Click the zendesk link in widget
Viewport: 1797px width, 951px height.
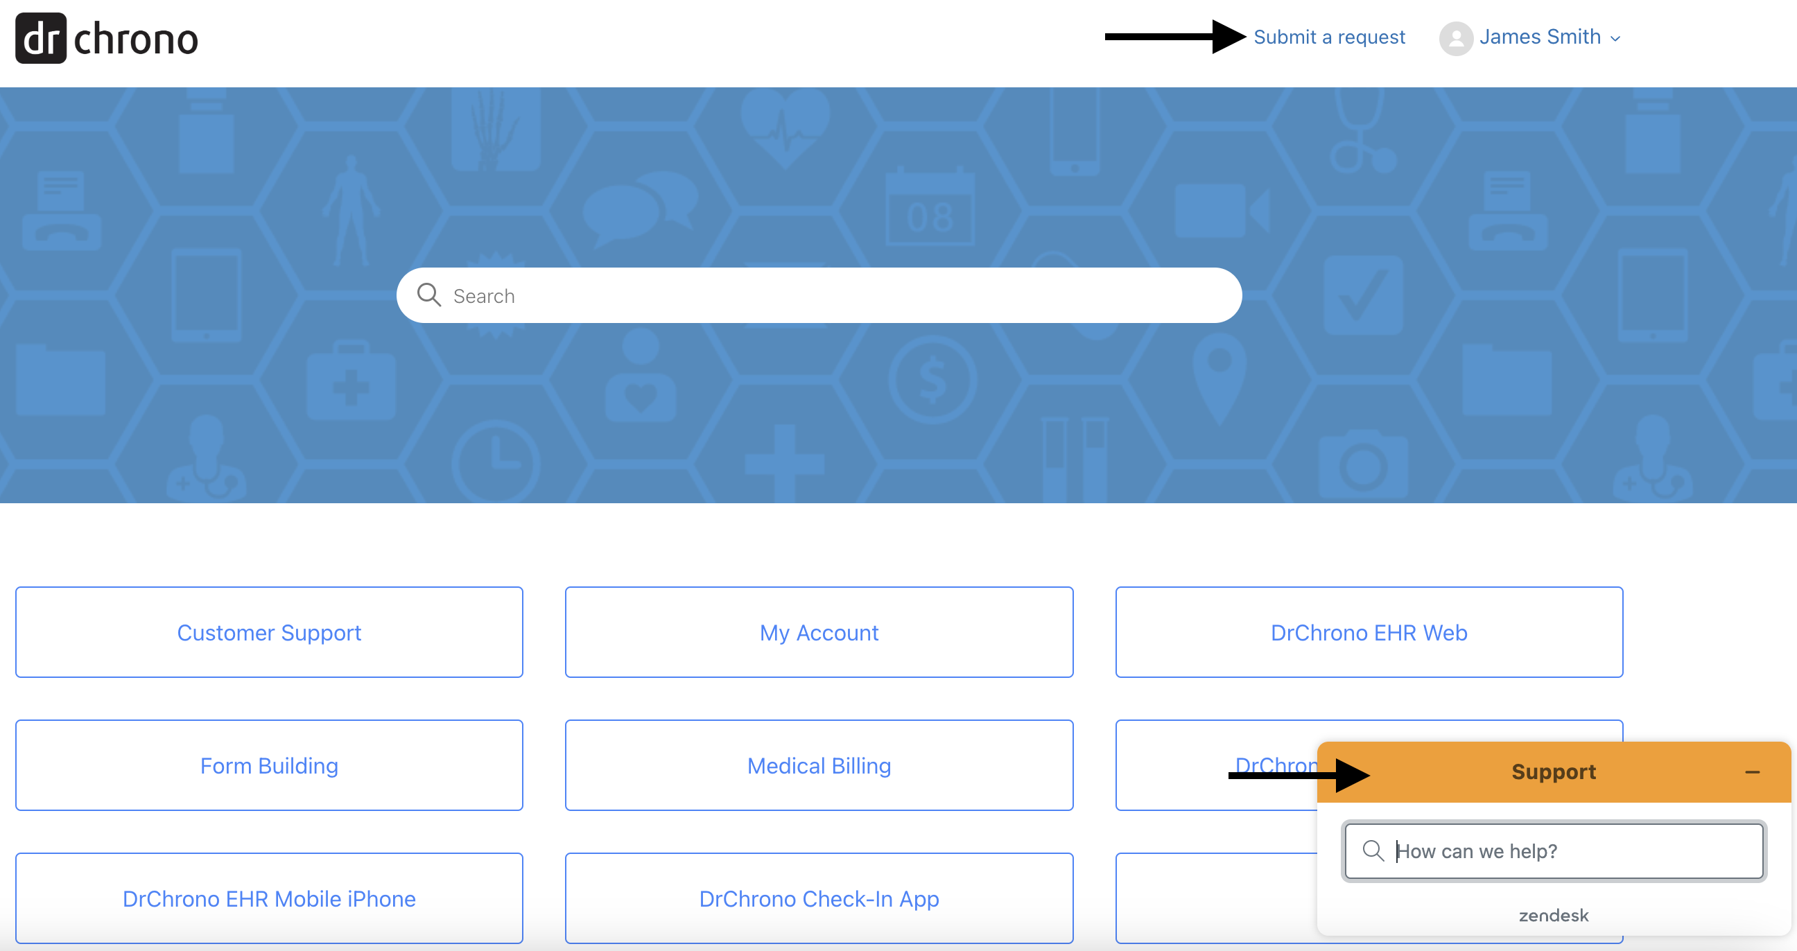point(1554,916)
